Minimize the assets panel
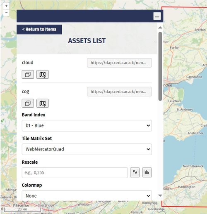The width and height of the screenshot is (207, 214). coord(157,16)
